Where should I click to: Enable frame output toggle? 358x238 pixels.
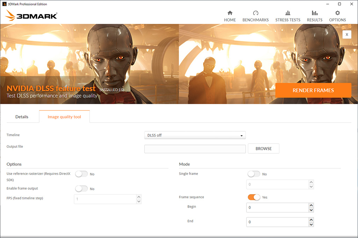pos(81,189)
